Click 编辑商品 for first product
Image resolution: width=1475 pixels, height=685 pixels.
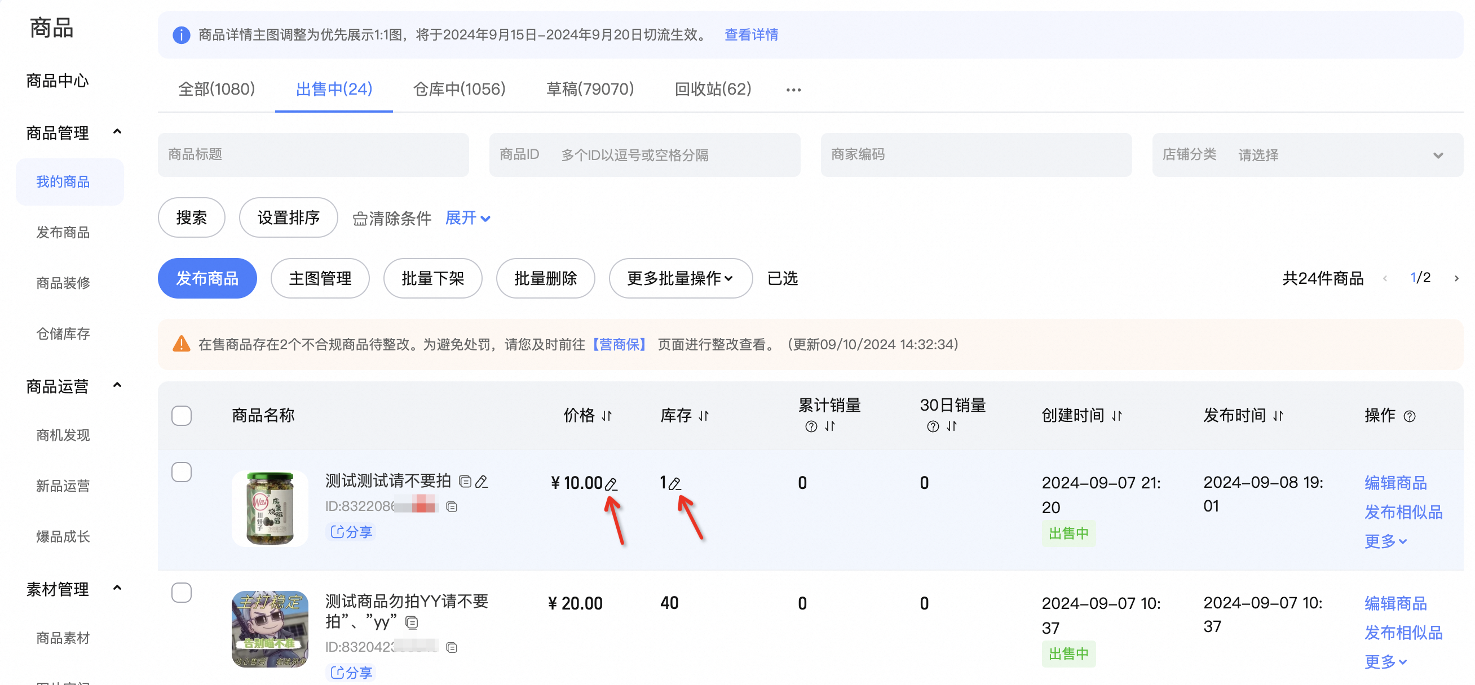point(1395,483)
